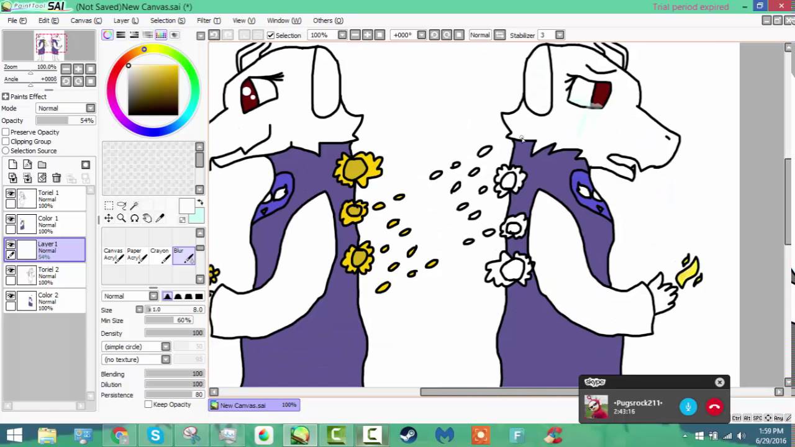The width and height of the screenshot is (795, 447).
Task: Create a new linework layer
Action: [27, 165]
